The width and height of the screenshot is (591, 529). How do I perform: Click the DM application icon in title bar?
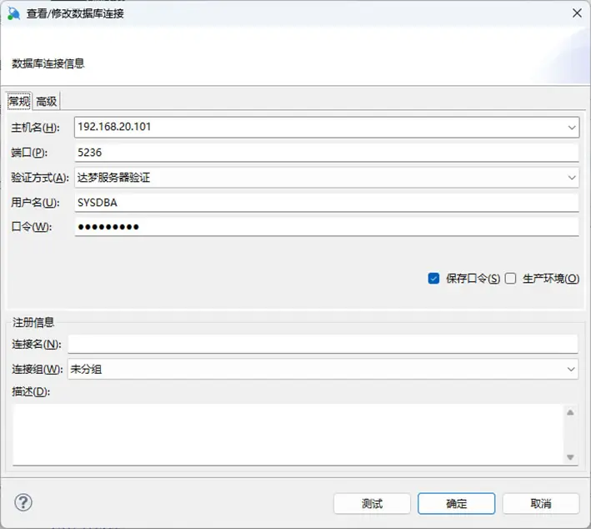(13, 13)
